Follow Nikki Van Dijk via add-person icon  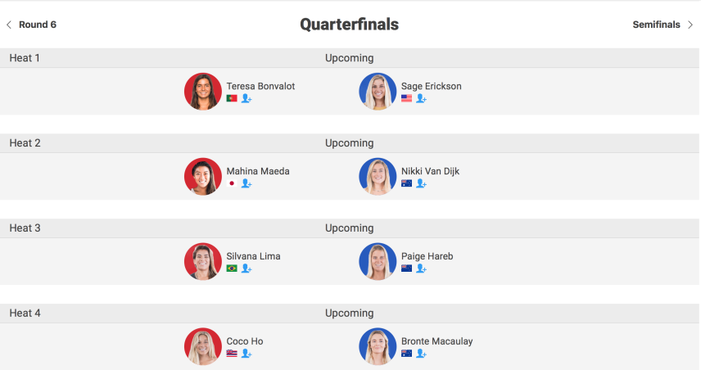[x=421, y=183]
